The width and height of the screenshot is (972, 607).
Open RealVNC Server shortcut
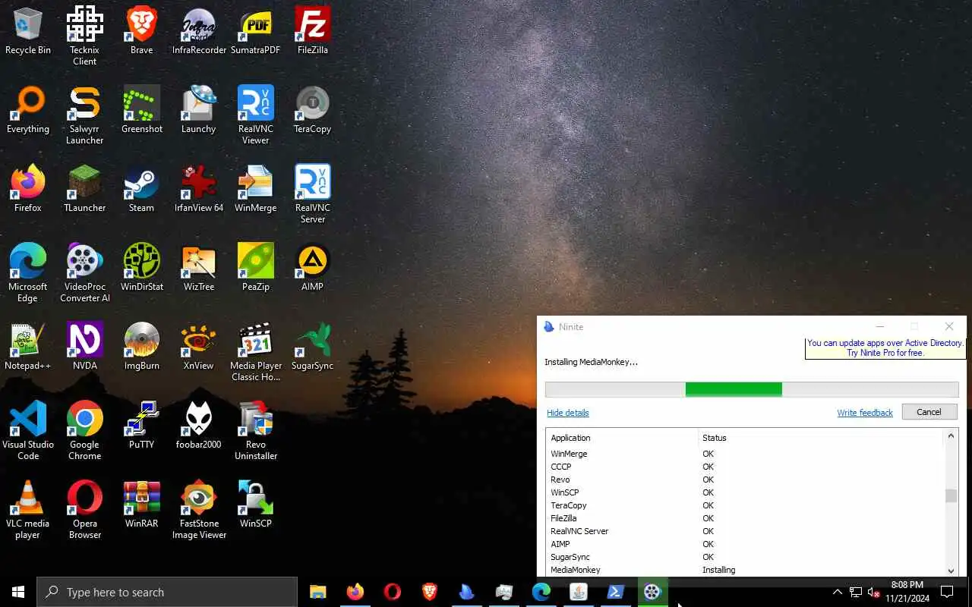(312, 194)
